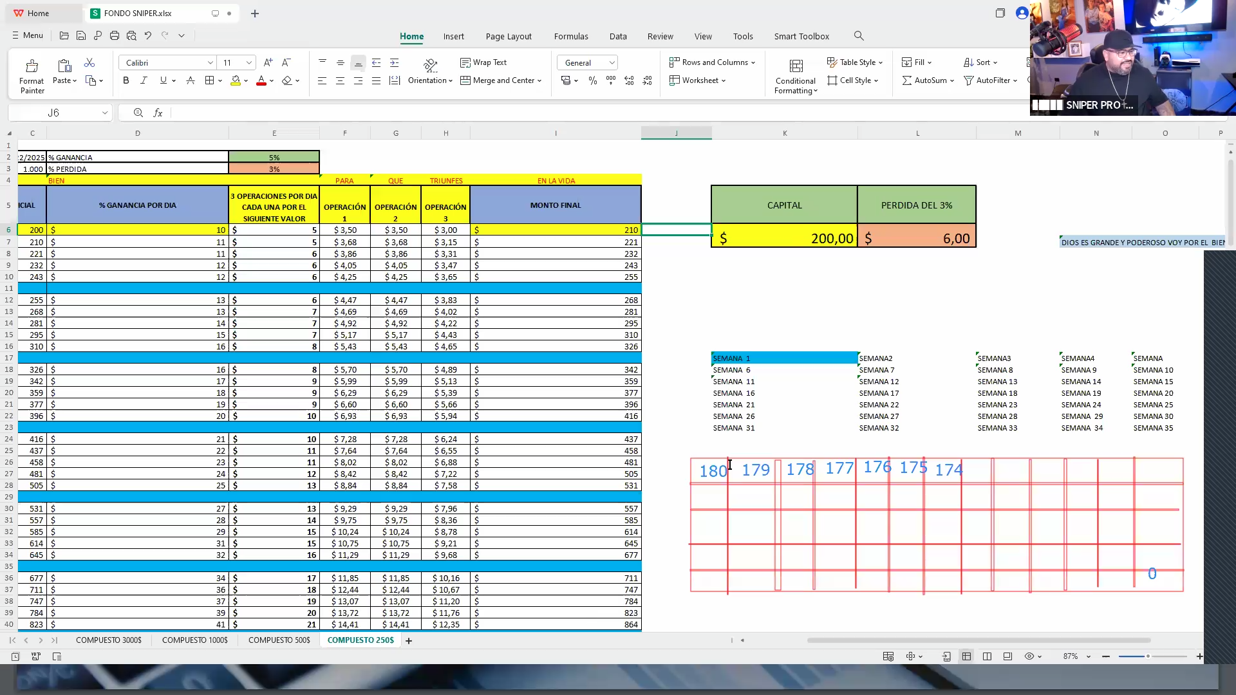Click the Print icon in quick toolbar
Image resolution: width=1236 pixels, height=695 pixels.
[115, 36]
